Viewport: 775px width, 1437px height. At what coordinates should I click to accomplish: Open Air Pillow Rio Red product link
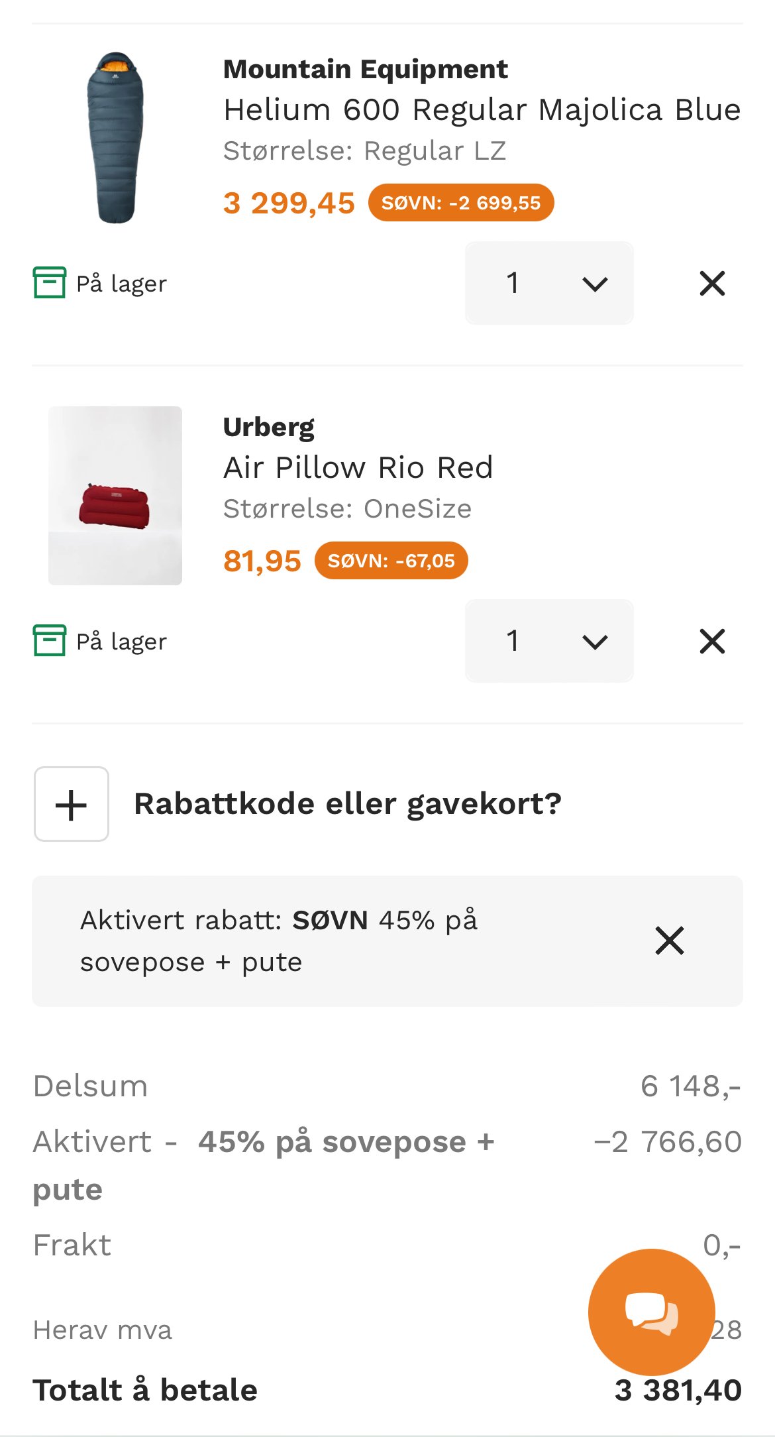[358, 468]
